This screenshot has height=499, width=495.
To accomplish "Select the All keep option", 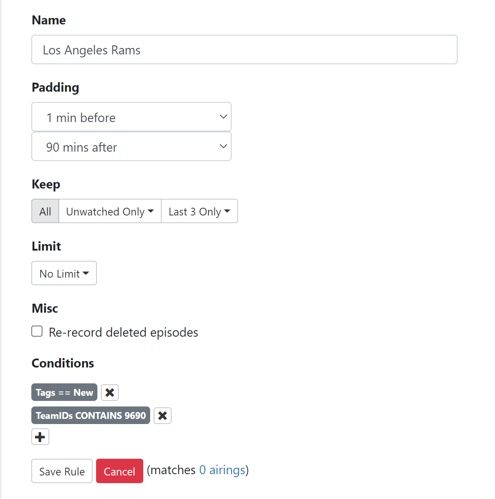I will pos(45,212).
